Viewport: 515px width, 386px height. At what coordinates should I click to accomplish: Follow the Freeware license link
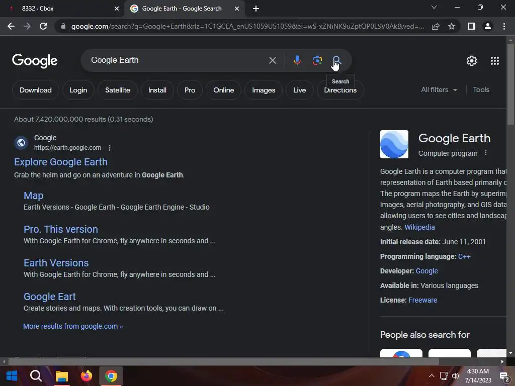[x=422, y=300]
